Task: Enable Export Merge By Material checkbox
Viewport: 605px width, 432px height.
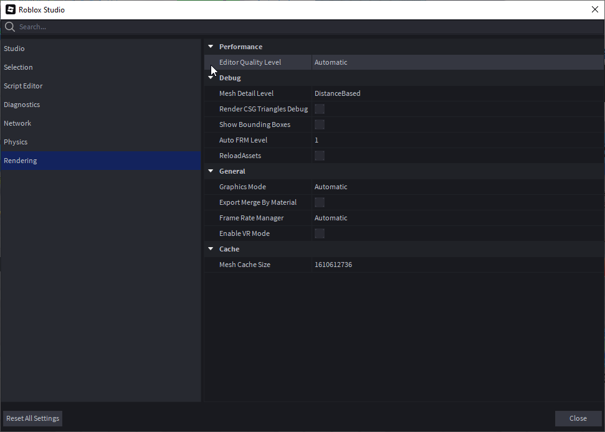Action: (x=320, y=202)
